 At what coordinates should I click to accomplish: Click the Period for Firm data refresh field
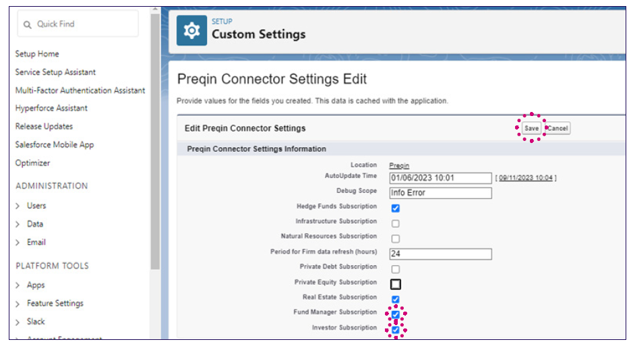441,254
